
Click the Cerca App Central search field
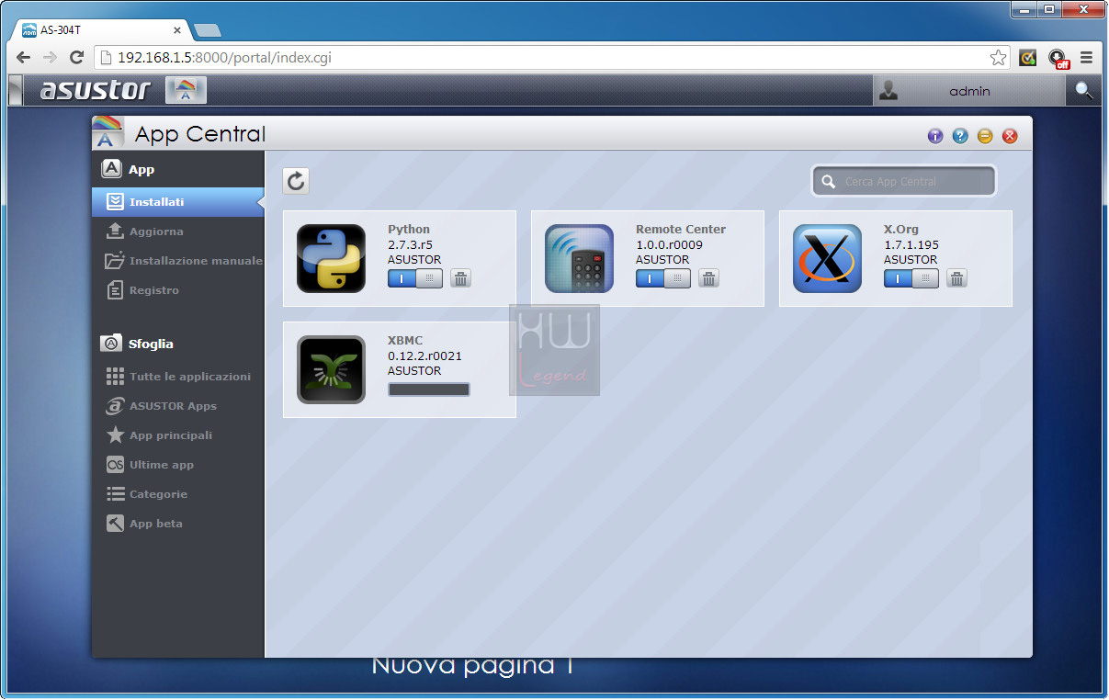(904, 181)
